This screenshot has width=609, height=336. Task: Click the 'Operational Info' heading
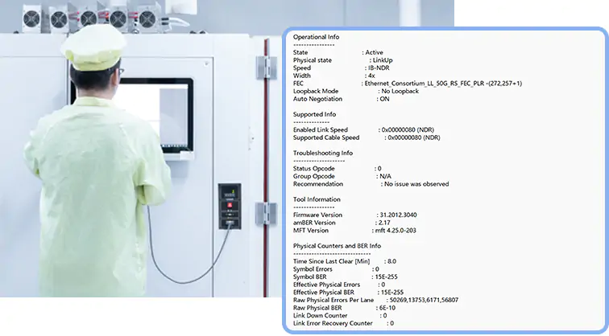[316, 37]
